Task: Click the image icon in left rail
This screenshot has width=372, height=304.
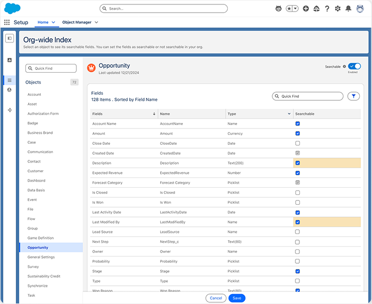Action: pos(9,60)
